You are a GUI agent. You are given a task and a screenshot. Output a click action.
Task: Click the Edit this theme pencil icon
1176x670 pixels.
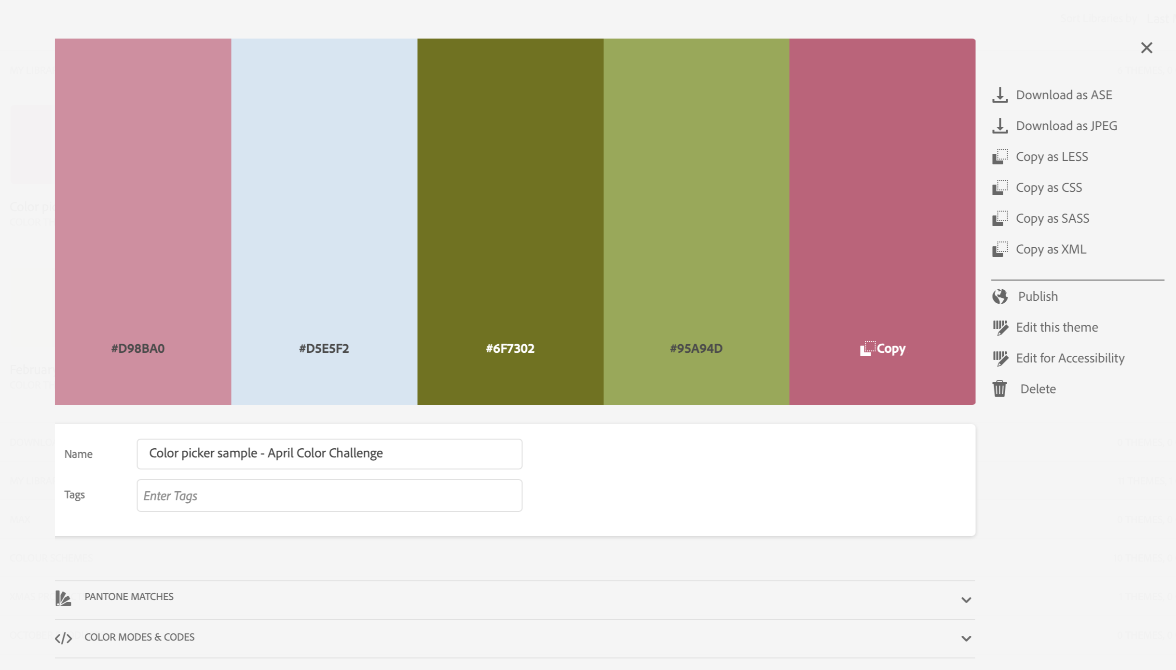pos(1000,327)
